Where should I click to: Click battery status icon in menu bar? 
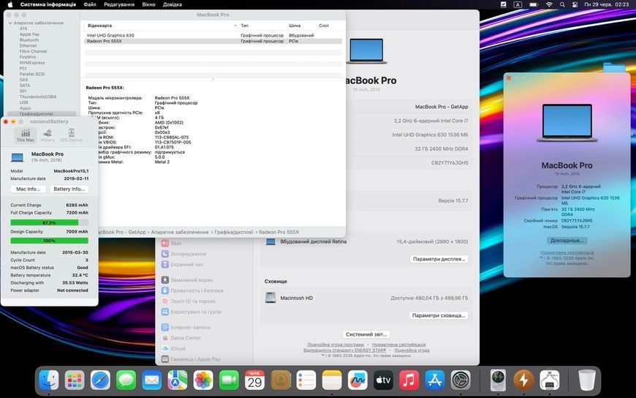tap(534, 4)
